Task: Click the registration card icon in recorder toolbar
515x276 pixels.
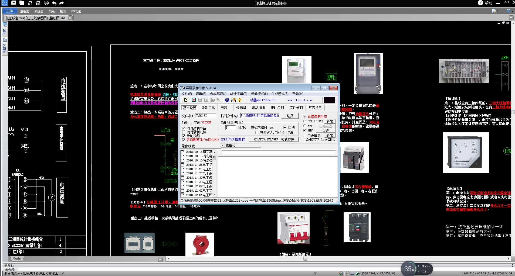Action: [x=233, y=100]
